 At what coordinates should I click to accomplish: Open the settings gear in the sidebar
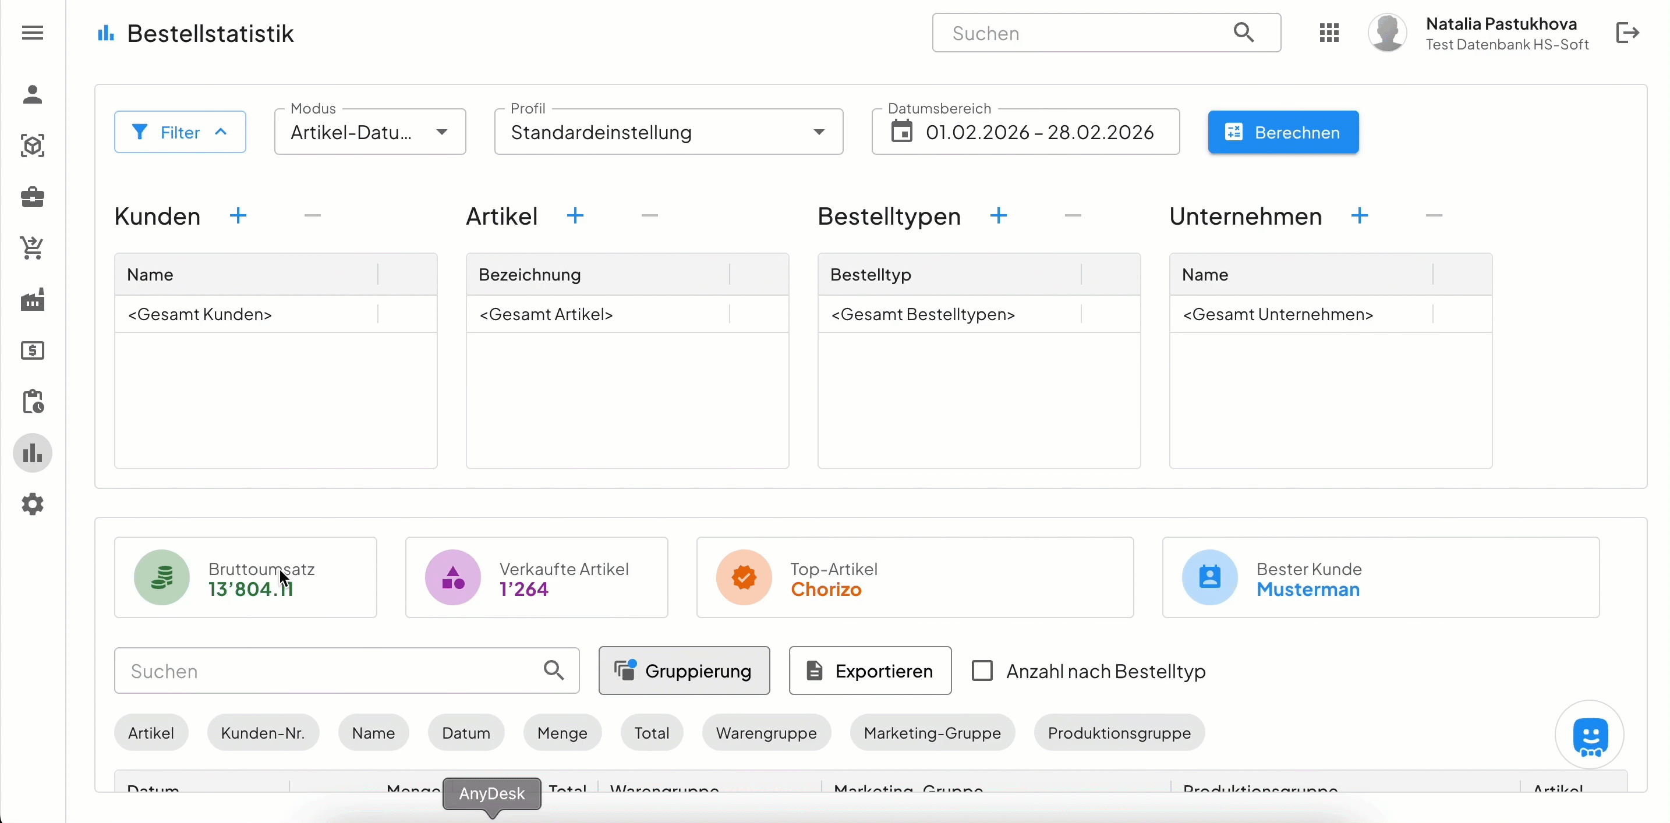click(x=33, y=505)
